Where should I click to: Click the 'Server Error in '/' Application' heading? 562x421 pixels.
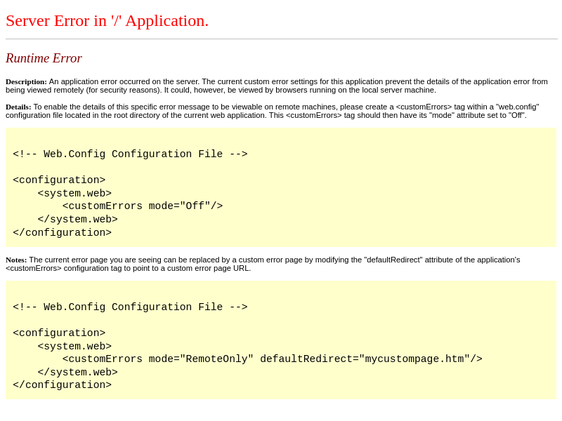[x=107, y=21]
